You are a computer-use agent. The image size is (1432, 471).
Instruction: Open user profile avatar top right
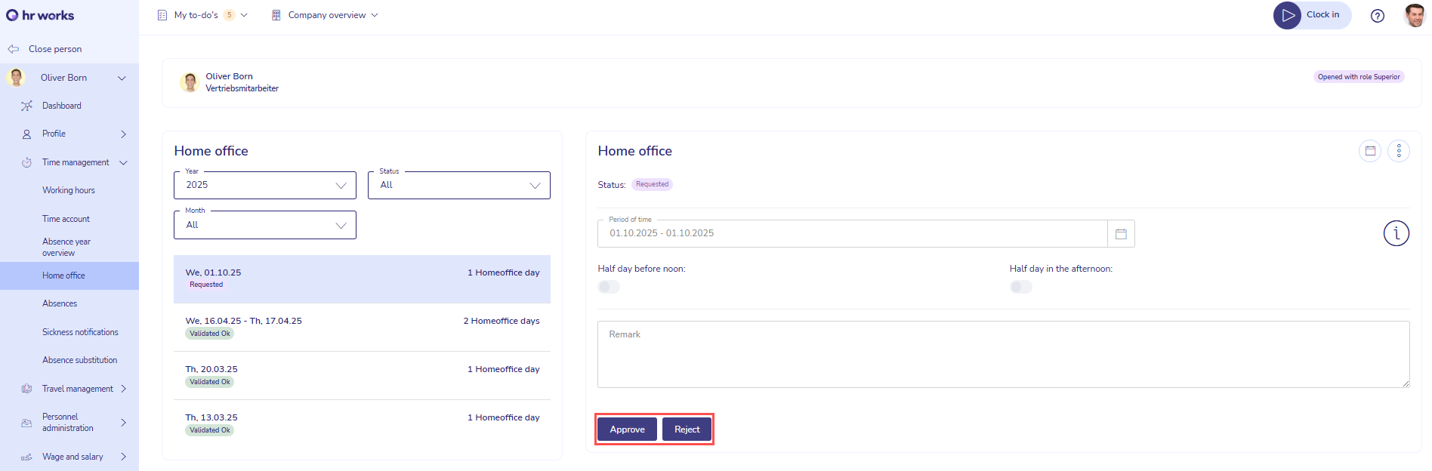(1414, 15)
